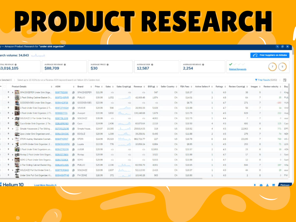Copy the ASIN for STORI row

[x=73, y=139]
